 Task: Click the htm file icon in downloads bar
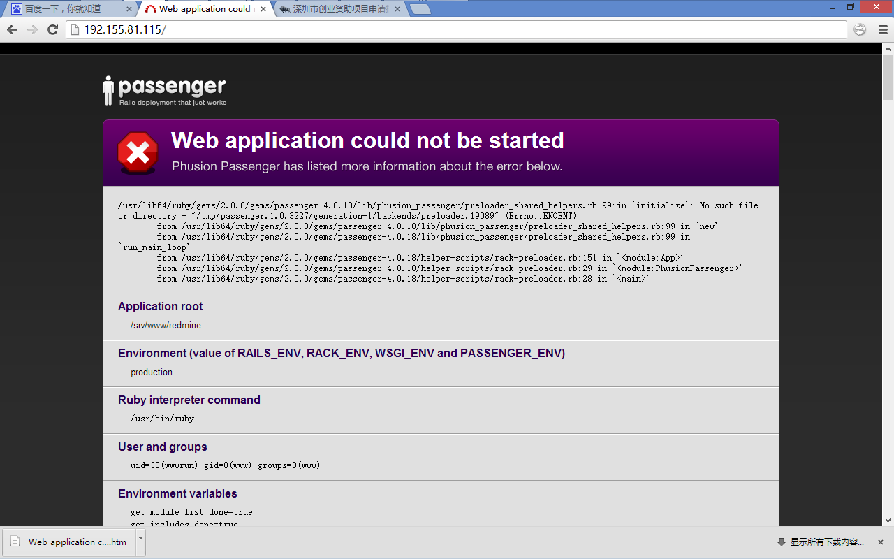pyautogui.click(x=15, y=542)
